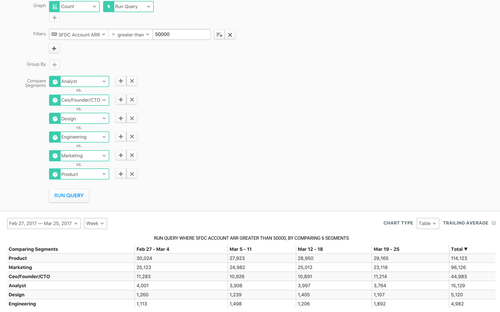
Task: Click the add filter group icon beside 50000
Action: [x=219, y=35]
